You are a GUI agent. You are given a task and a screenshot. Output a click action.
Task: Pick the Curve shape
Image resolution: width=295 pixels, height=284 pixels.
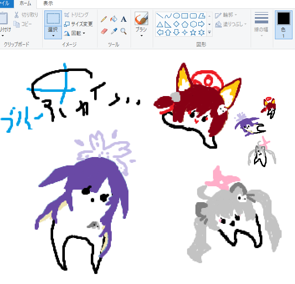(x=168, y=16)
